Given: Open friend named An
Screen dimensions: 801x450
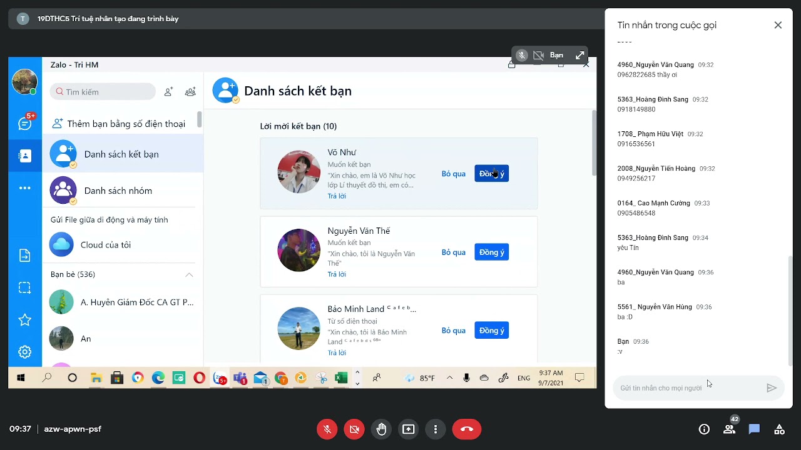Looking at the screenshot, I should click(123, 339).
